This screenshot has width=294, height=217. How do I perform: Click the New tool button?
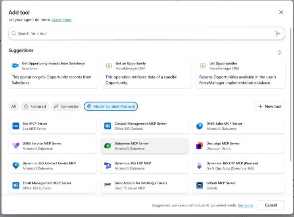coord(269,106)
